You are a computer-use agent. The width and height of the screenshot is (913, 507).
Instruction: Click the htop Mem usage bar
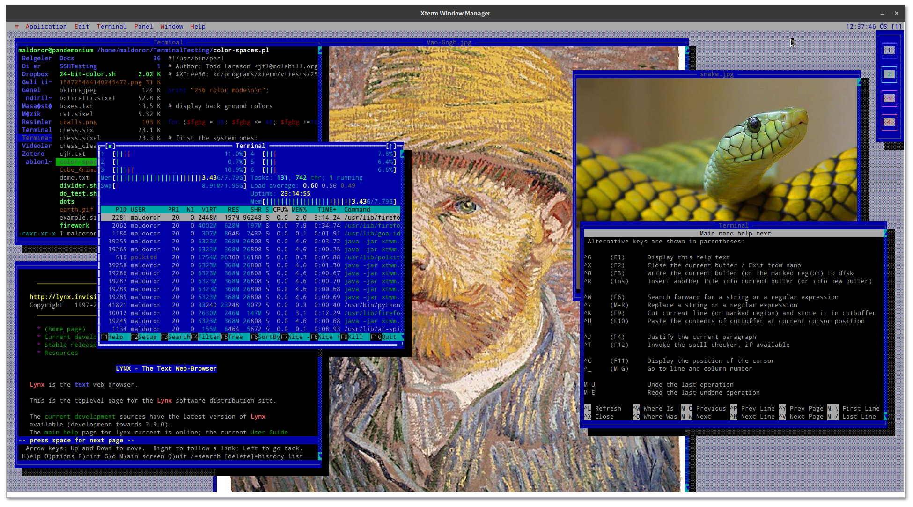pyautogui.click(x=159, y=178)
